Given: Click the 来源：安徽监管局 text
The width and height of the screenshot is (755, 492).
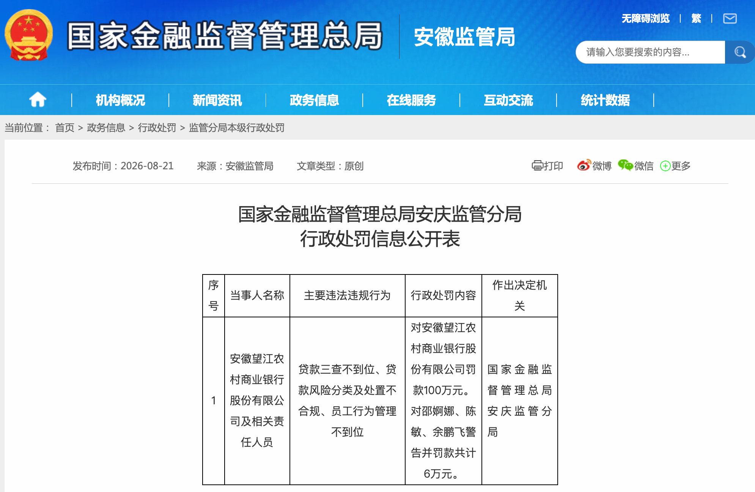Looking at the screenshot, I should pyautogui.click(x=235, y=166).
